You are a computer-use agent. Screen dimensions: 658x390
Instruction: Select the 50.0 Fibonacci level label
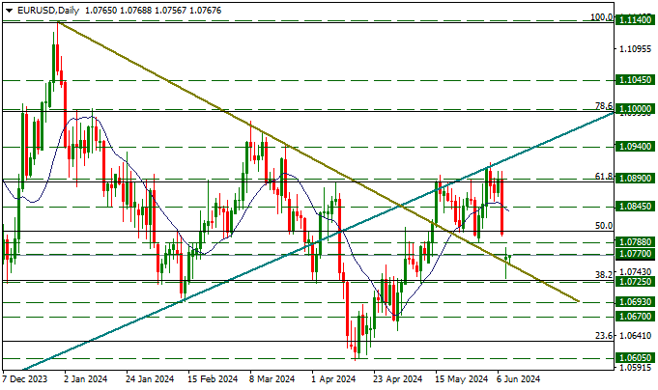point(604,226)
